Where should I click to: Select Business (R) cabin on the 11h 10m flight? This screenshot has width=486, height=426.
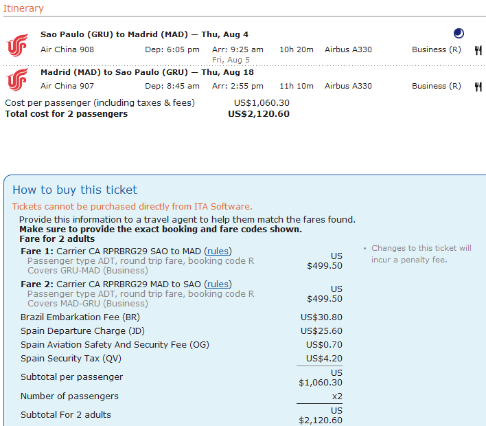coord(437,86)
